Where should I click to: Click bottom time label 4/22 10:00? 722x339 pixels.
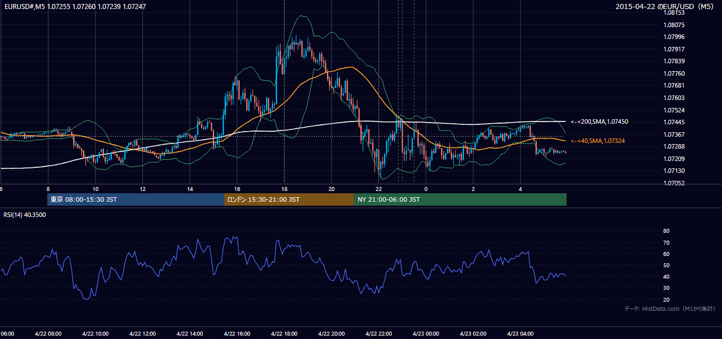[95, 334]
